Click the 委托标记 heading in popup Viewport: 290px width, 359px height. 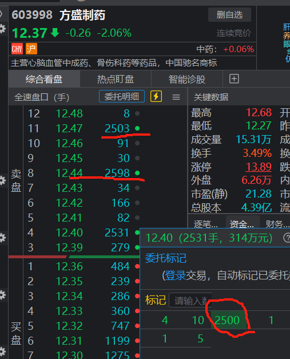click(x=165, y=258)
